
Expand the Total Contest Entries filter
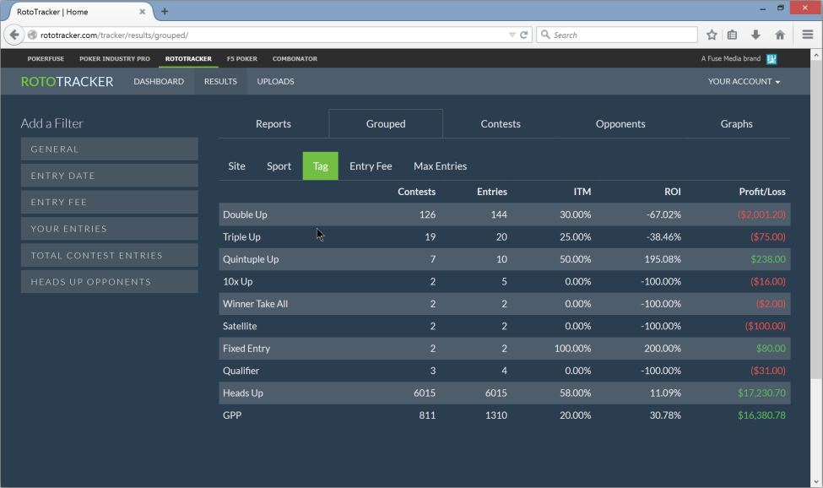[x=109, y=256]
